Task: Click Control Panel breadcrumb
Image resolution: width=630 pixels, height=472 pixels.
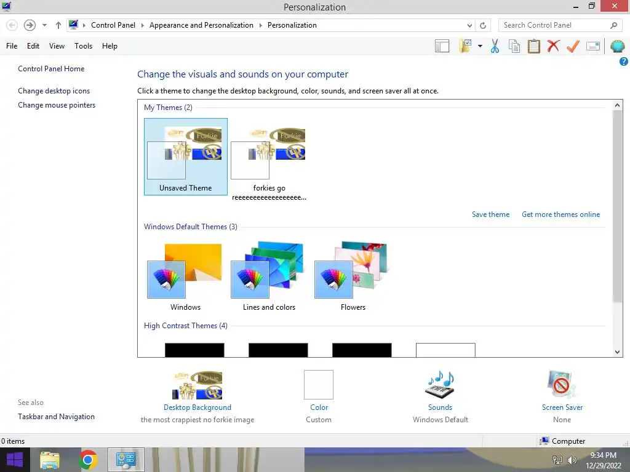Action: pyautogui.click(x=113, y=25)
